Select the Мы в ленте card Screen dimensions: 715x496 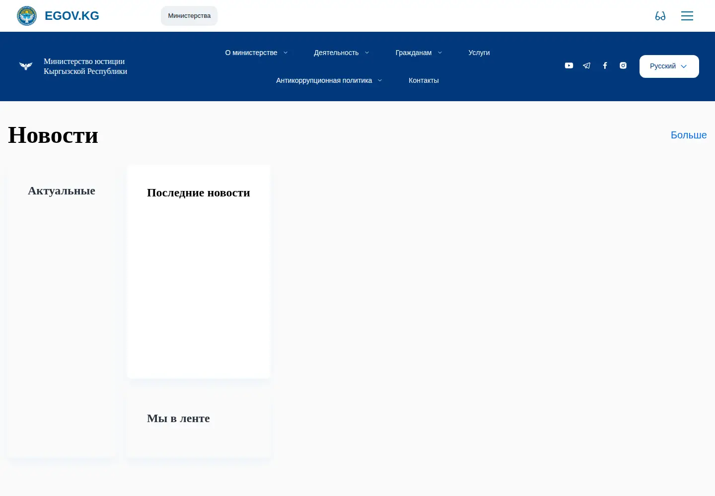(x=199, y=423)
